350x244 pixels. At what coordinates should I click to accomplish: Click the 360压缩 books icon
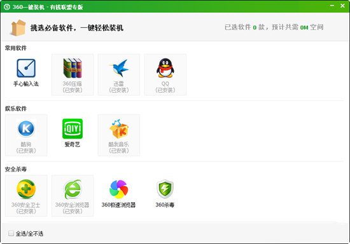[73, 68]
